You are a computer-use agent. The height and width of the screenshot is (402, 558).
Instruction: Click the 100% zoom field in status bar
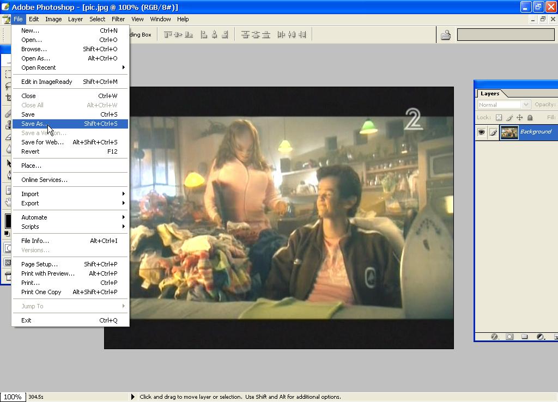(13, 397)
